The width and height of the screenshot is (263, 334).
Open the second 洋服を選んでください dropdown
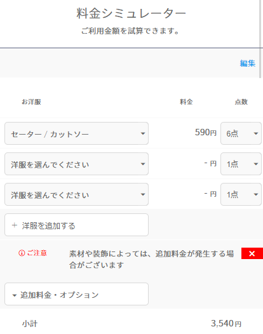[x=76, y=164]
